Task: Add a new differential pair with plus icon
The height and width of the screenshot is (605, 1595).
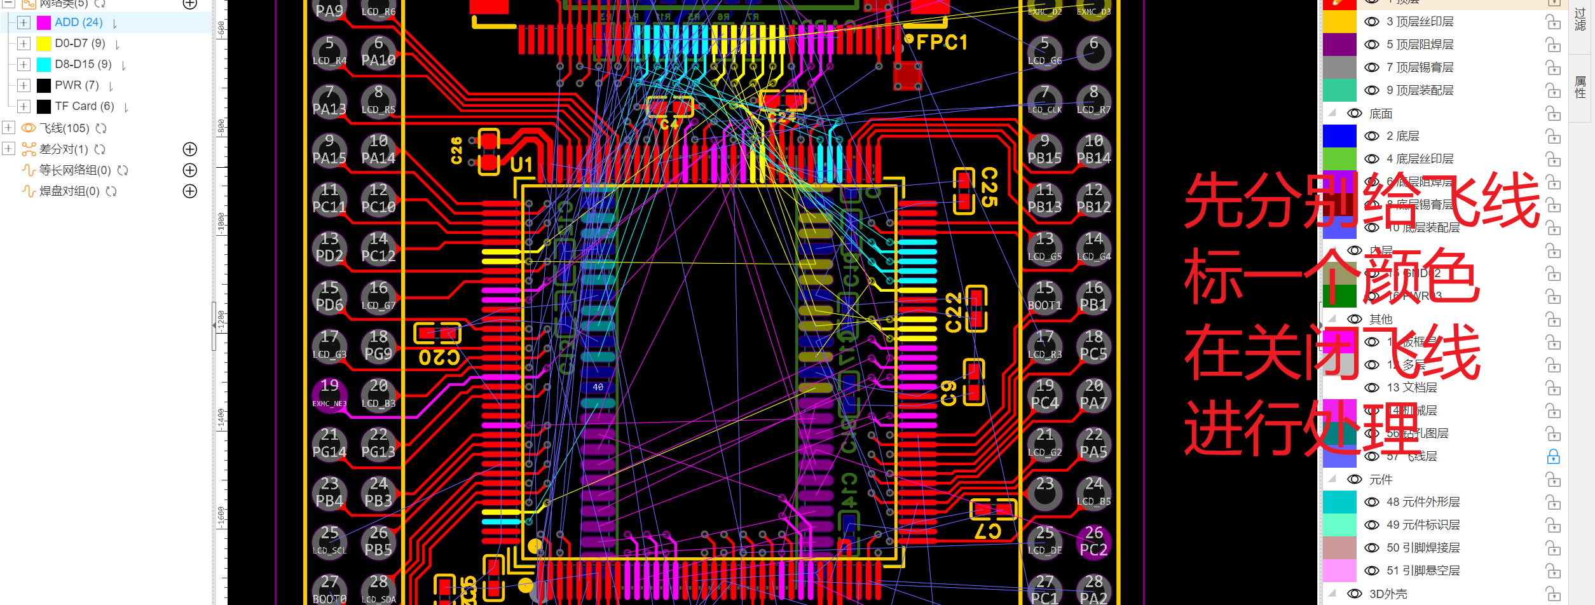Action: pos(190,149)
